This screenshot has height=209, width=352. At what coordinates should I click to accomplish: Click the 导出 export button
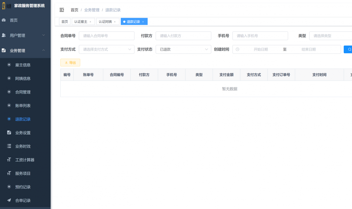tap(70, 63)
